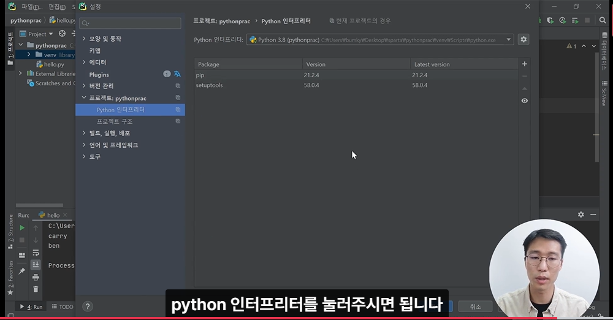Select Plugins in settings list
The width and height of the screenshot is (613, 320).
pos(99,74)
